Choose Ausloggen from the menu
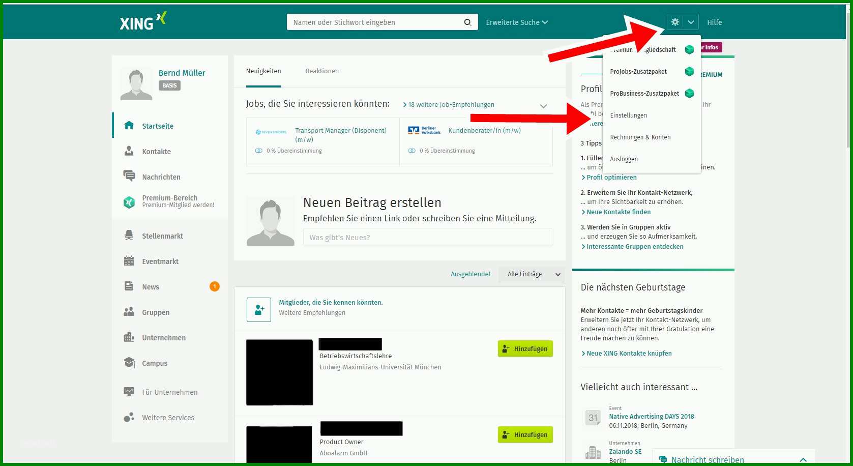The image size is (853, 466). point(624,159)
